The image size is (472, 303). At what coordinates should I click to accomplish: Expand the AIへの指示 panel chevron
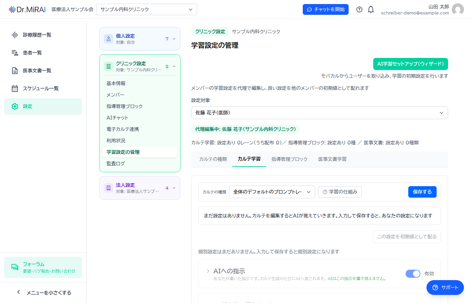pos(208,271)
